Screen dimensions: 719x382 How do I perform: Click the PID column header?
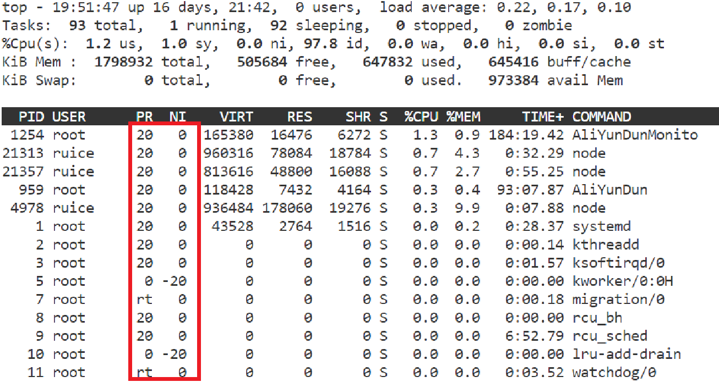(x=31, y=117)
